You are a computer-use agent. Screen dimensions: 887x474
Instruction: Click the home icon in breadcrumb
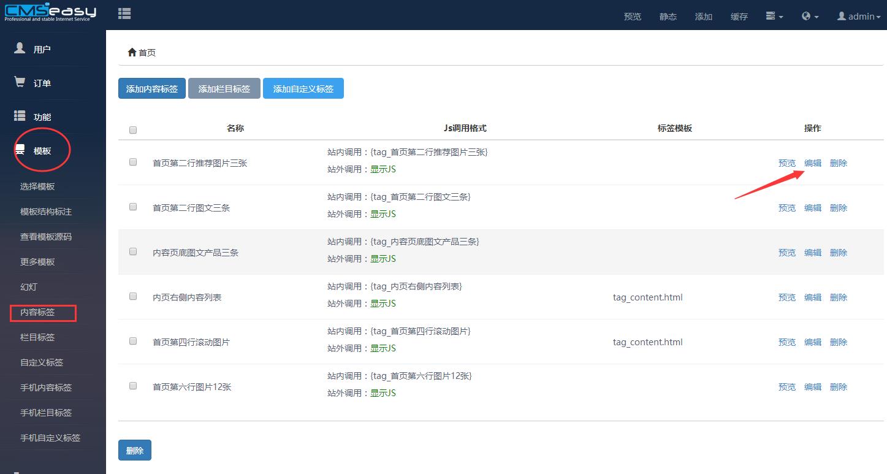(131, 53)
